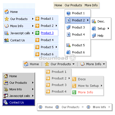Open Our Products in beige menu bar
The height and width of the screenshot is (115, 115).
coord(73,5)
